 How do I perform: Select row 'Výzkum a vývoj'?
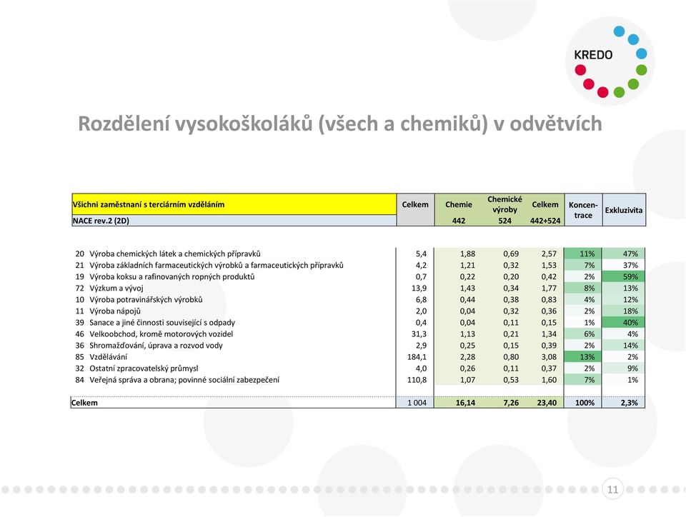coord(358,288)
